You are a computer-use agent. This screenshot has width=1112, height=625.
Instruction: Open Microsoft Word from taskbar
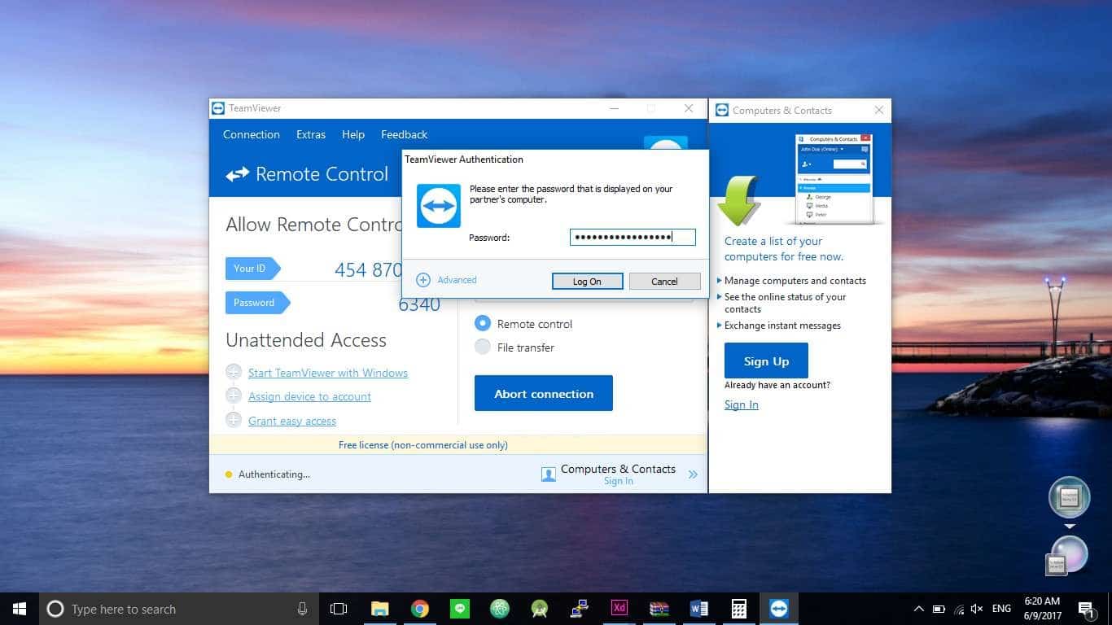tap(698, 609)
